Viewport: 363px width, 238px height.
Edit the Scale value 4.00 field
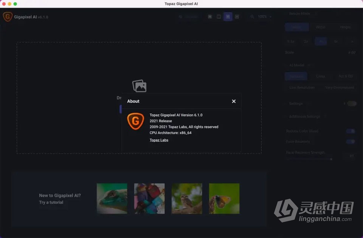point(352,53)
